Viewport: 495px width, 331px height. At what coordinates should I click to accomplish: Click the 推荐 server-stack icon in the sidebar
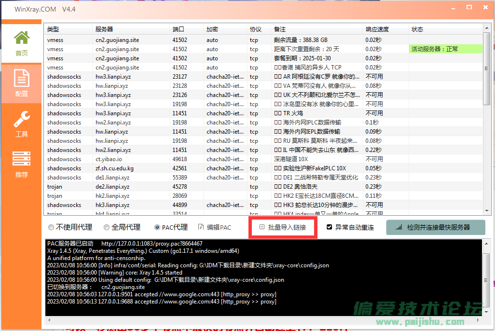point(21,159)
